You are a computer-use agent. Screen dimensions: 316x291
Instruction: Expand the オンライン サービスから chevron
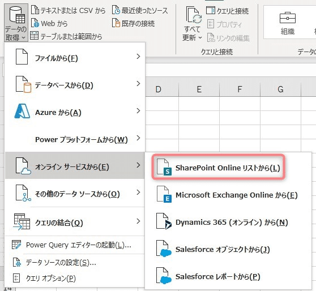(x=138, y=165)
